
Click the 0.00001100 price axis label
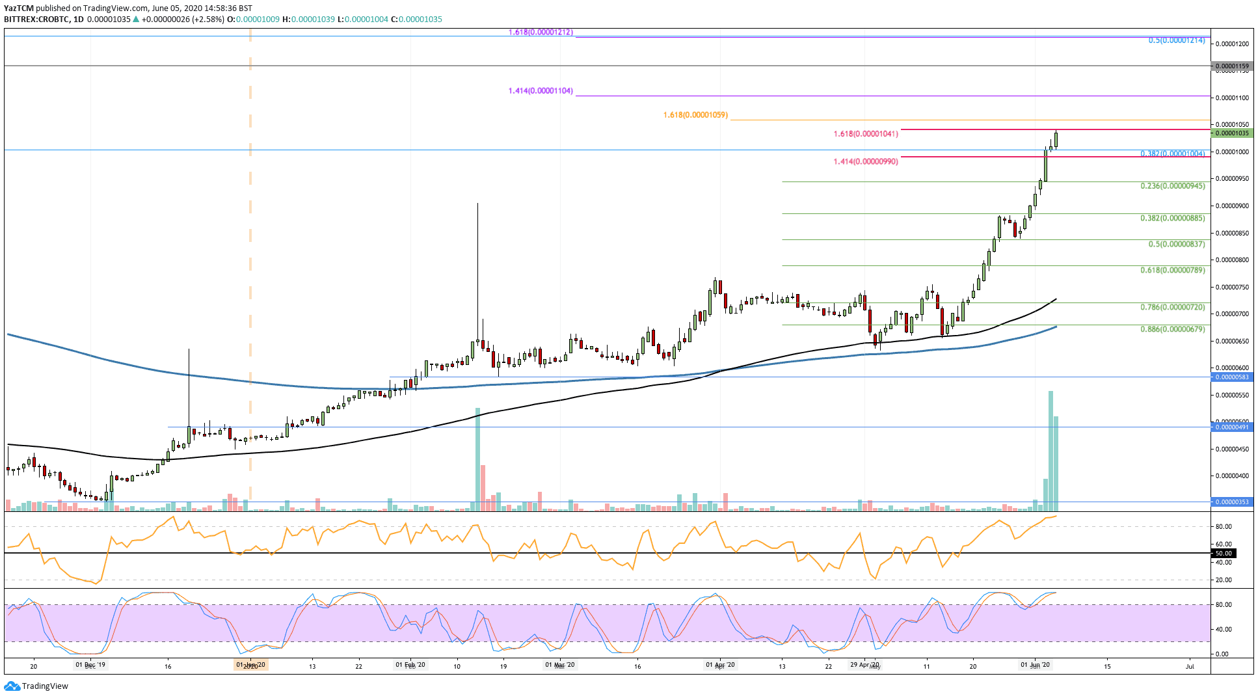(1232, 98)
